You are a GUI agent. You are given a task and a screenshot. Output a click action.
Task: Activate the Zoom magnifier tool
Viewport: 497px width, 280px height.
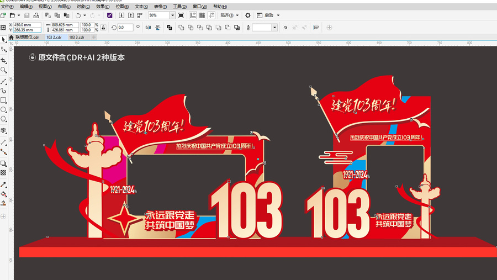pos(3,70)
